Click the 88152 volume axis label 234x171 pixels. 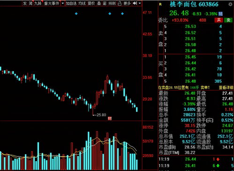(148, 127)
